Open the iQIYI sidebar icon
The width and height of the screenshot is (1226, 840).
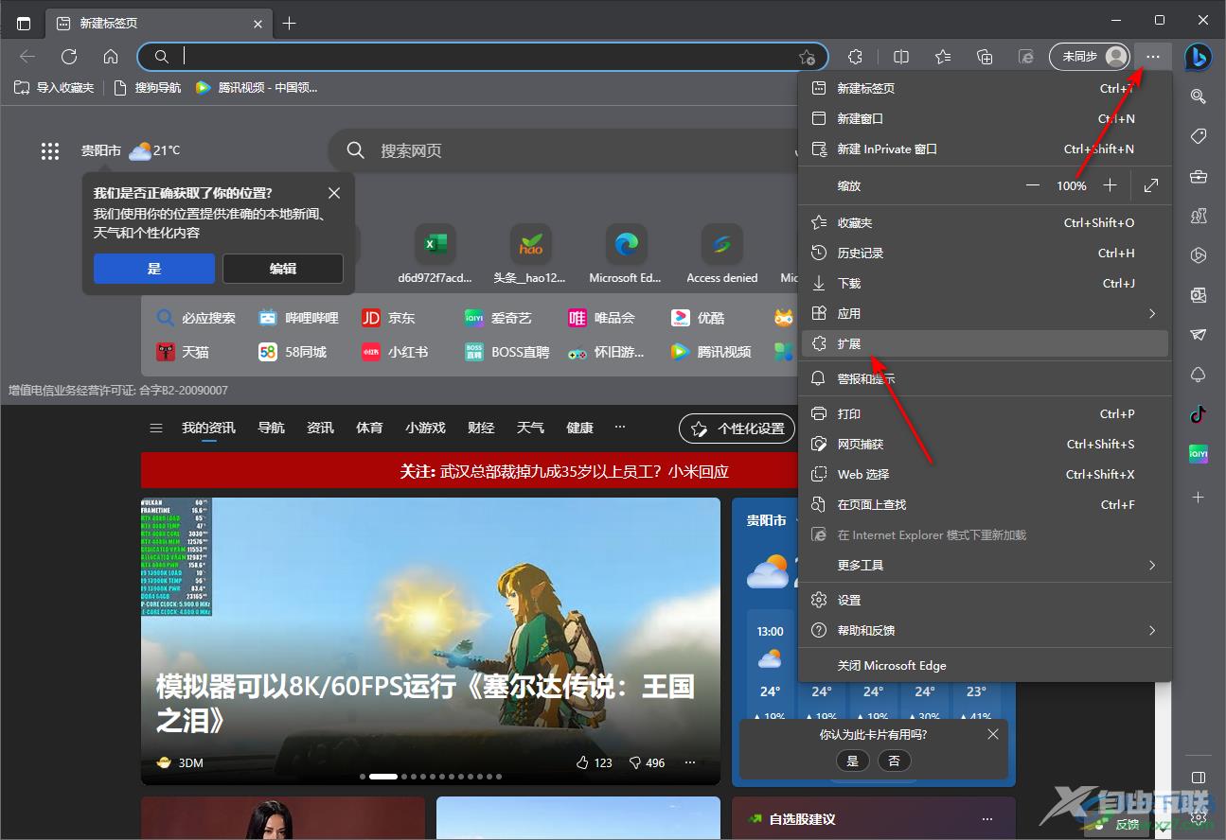1198,454
